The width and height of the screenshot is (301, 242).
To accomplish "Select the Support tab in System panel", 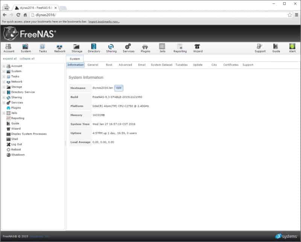I will 248,65.
